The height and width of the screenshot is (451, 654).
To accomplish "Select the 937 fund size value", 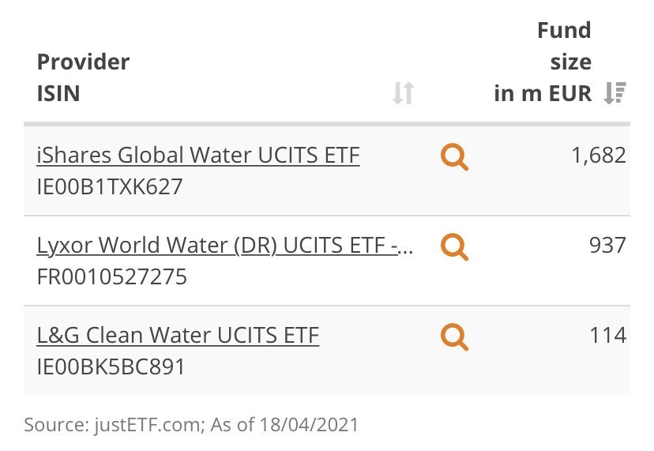I will (607, 246).
